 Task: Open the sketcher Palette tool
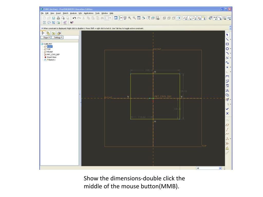(x=227, y=95)
